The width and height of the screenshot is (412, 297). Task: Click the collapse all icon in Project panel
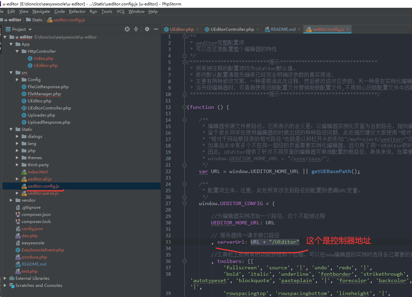click(136, 29)
